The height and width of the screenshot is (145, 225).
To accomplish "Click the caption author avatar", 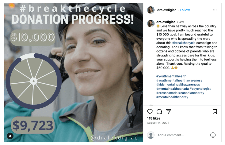I will pos(151,24).
